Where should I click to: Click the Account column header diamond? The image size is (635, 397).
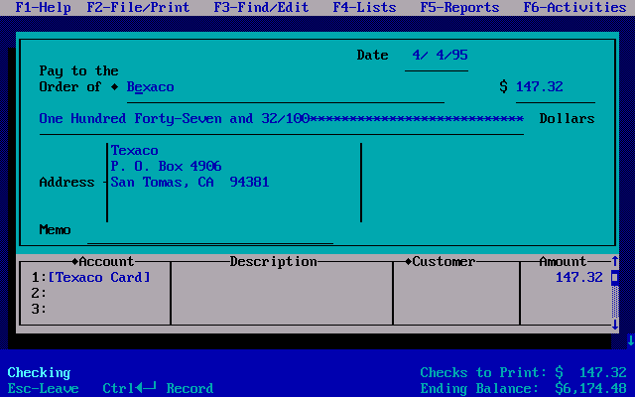coord(75,262)
